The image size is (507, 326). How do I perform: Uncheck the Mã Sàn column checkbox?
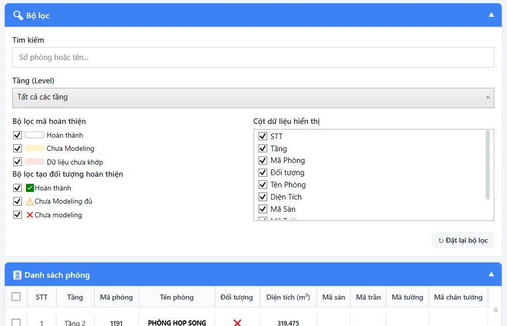coord(263,209)
